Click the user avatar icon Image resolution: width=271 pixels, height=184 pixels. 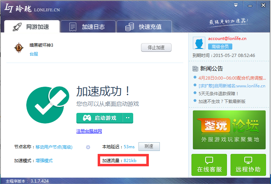point(199,43)
